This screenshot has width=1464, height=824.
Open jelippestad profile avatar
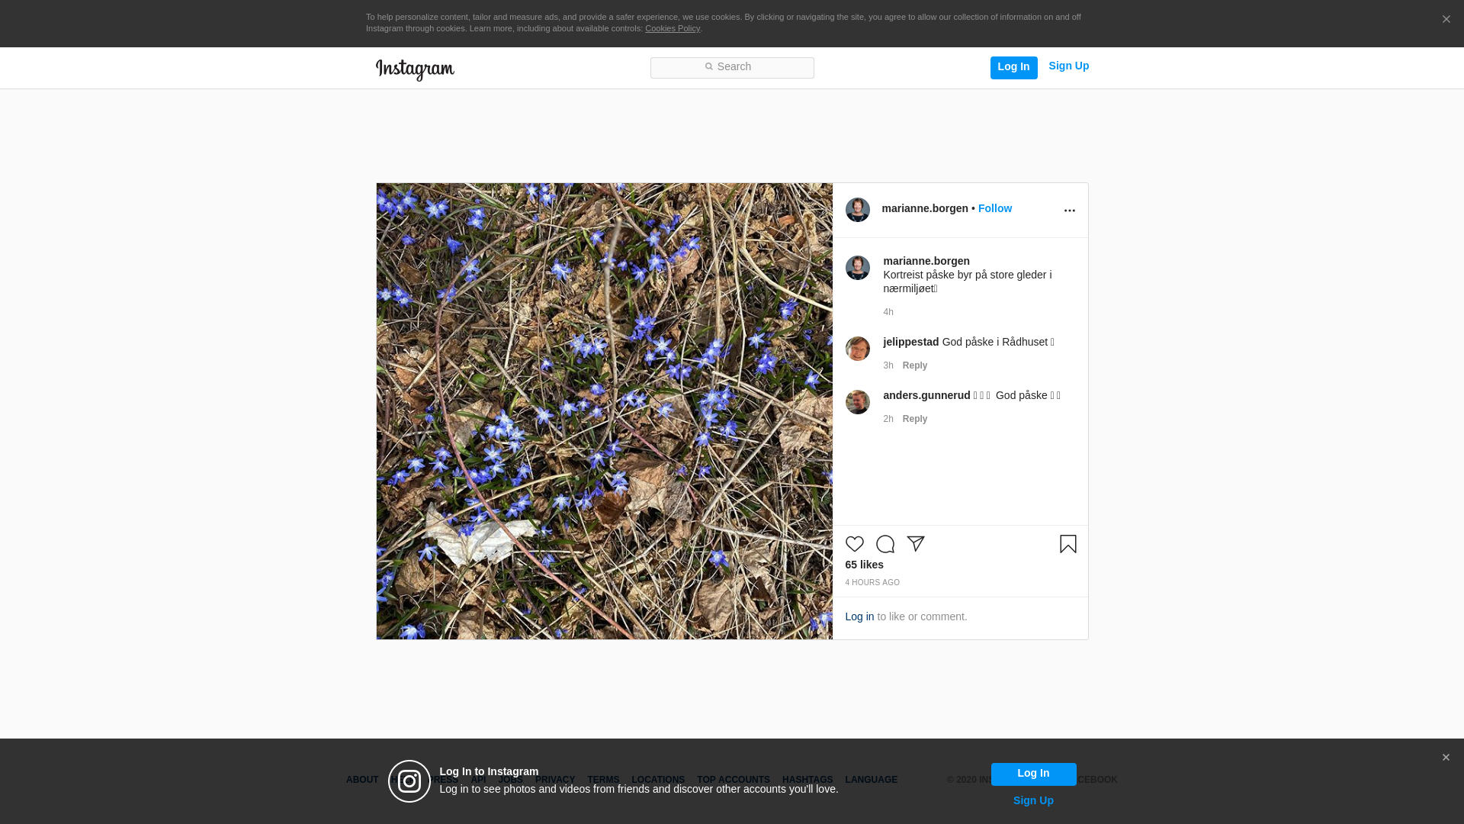(x=858, y=349)
